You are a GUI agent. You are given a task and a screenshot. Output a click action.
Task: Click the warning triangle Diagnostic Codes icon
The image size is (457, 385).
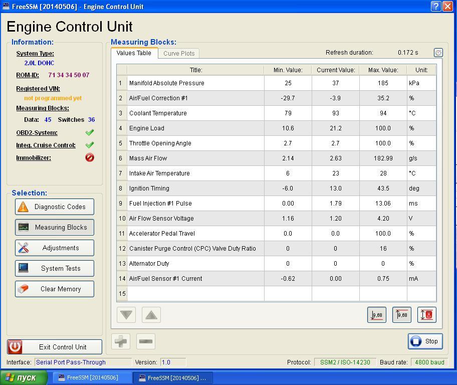[x=23, y=207]
